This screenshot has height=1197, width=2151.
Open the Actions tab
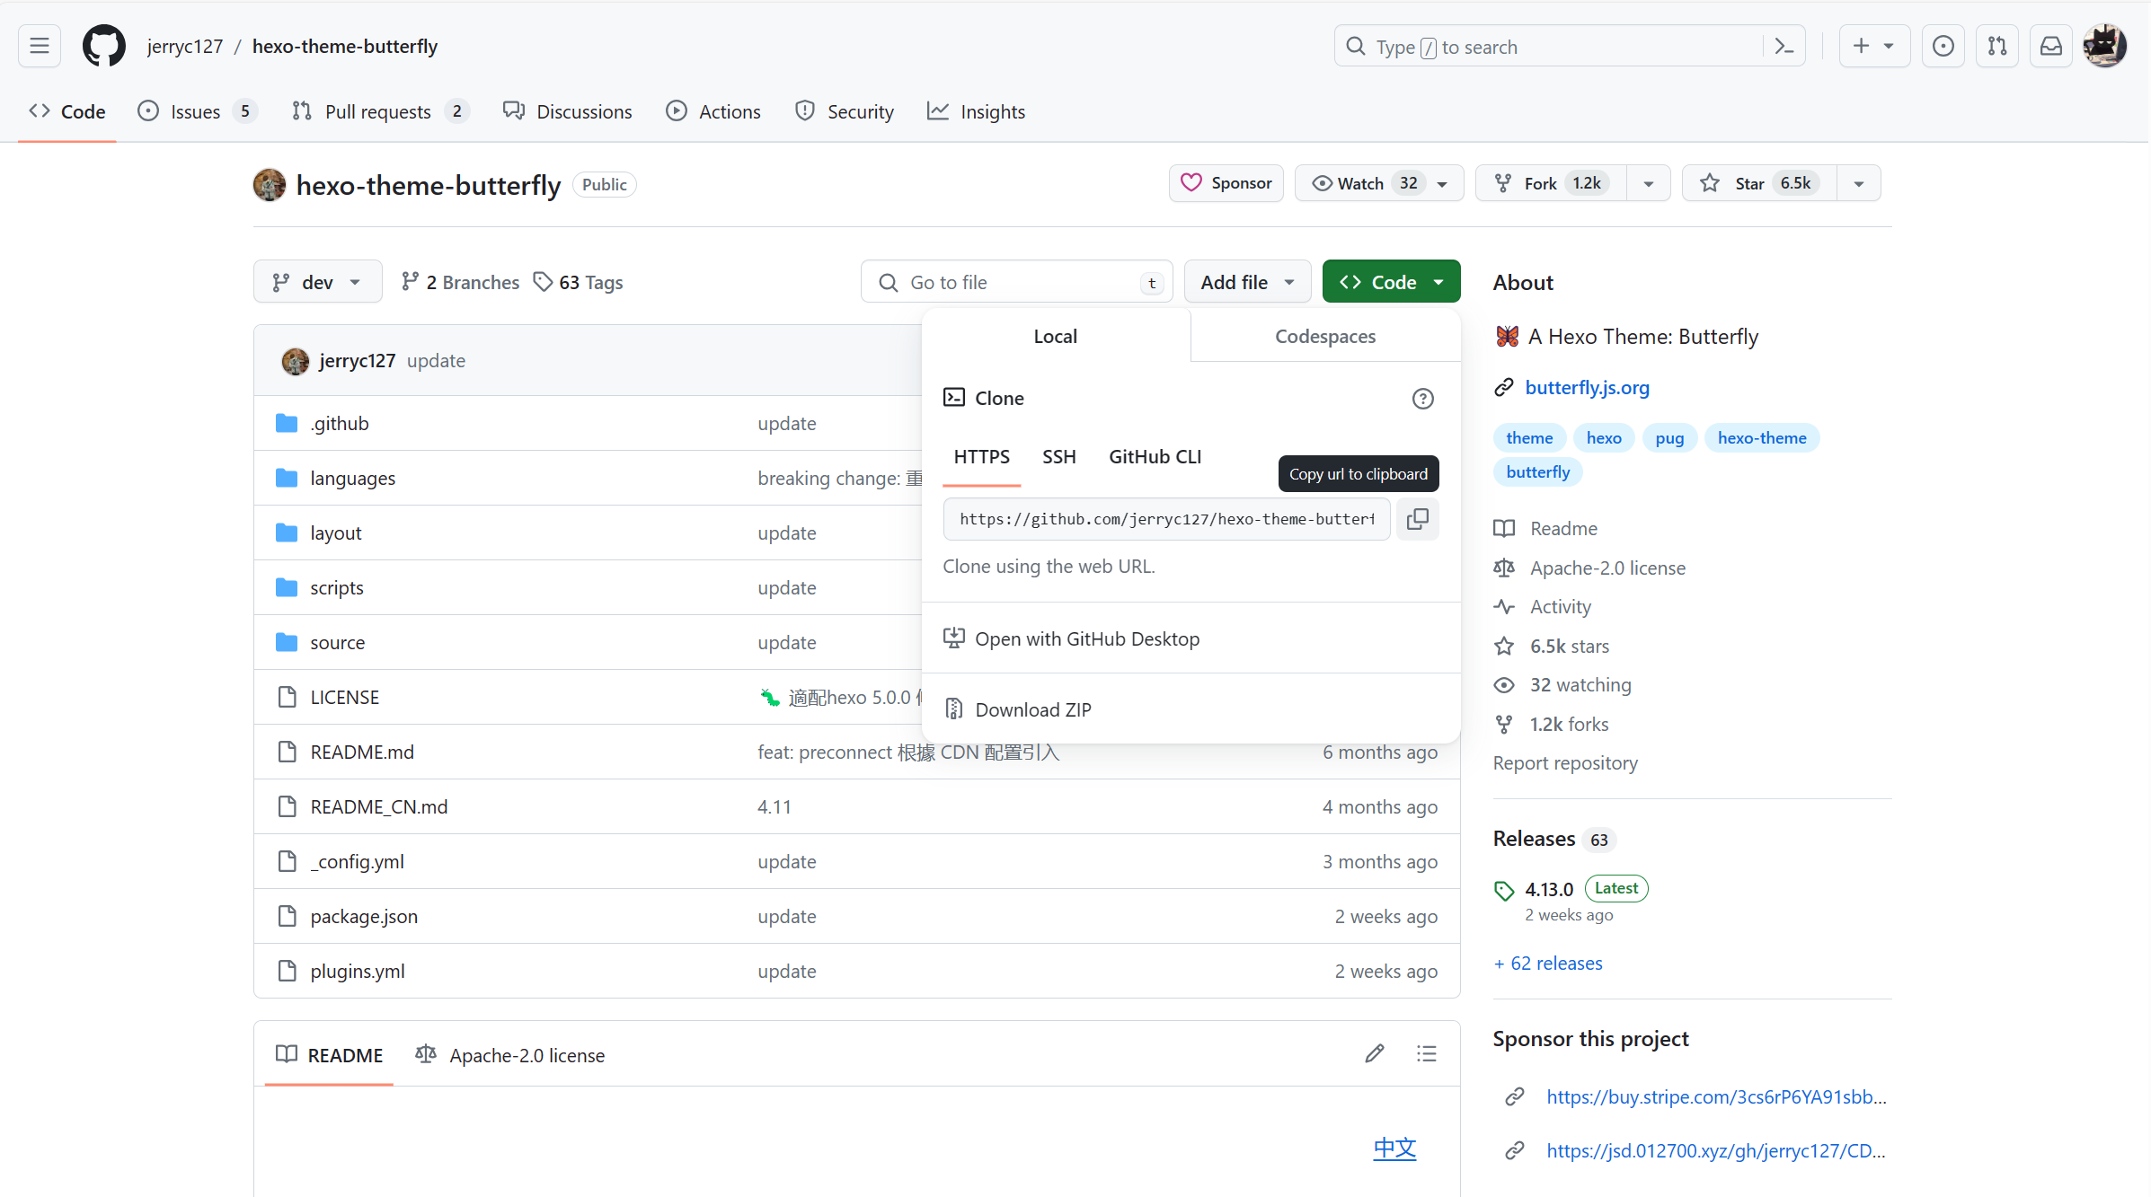click(713, 111)
